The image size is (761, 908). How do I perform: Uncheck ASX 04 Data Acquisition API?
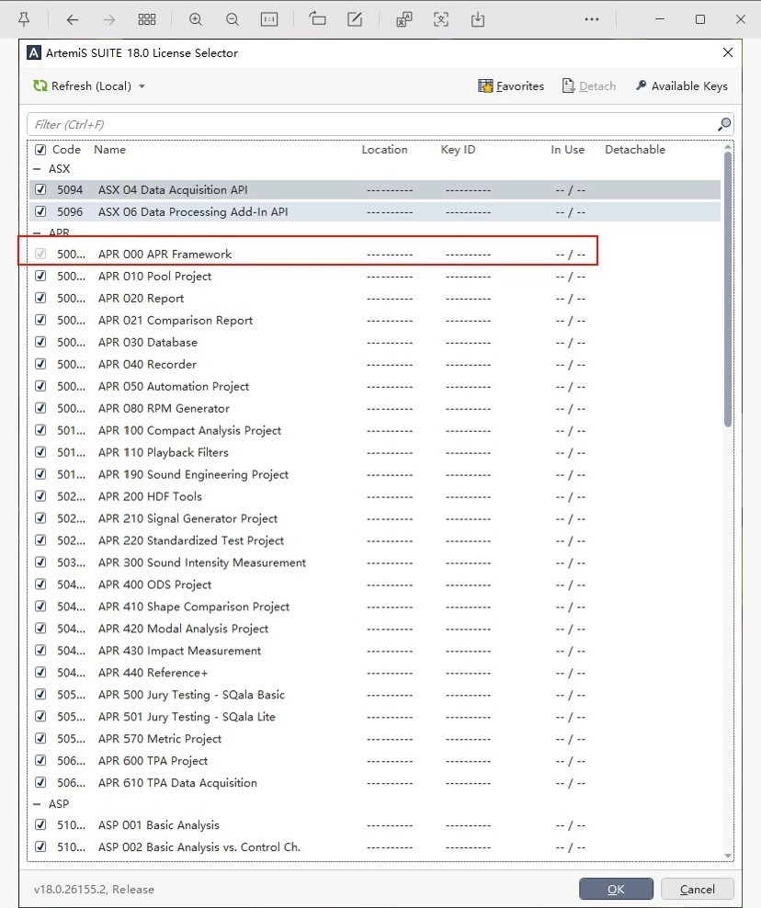point(40,189)
